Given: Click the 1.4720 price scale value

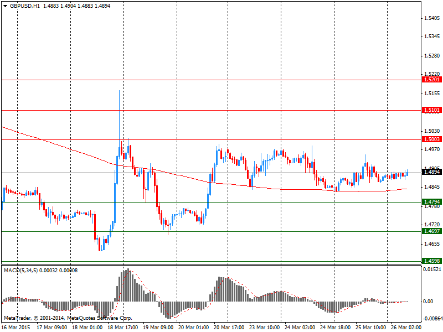Looking at the screenshot, I should click(432, 225).
